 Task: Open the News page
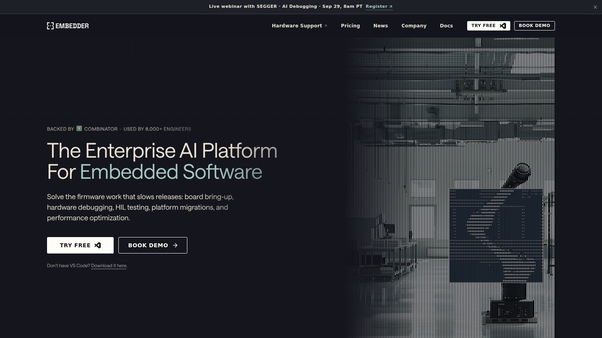click(381, 26)
